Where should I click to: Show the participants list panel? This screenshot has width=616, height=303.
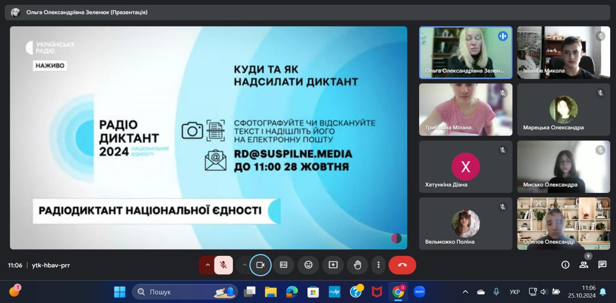click(584, 265)
